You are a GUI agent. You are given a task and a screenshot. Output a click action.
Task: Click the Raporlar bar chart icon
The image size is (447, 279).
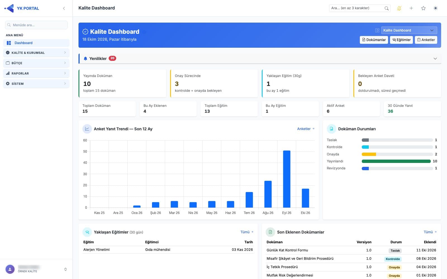8,73
